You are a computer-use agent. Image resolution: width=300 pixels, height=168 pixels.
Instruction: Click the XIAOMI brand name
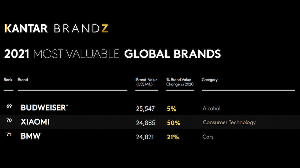tap(35, 122)
